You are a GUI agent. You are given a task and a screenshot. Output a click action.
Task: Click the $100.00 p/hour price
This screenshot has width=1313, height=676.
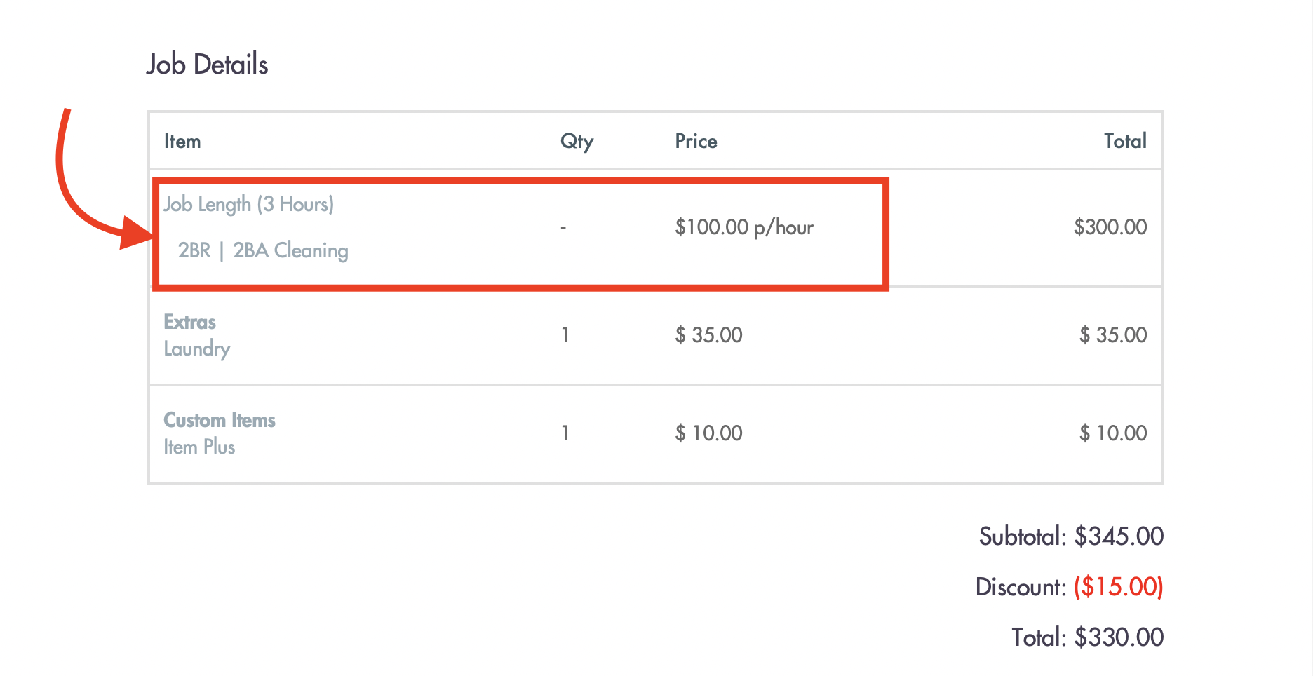tap(744, 227)
